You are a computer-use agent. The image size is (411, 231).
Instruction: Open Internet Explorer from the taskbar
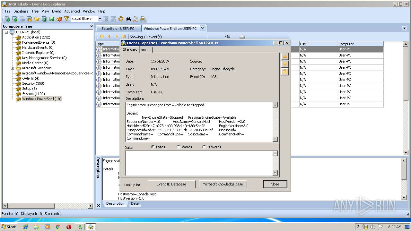[x=26, y=227]
